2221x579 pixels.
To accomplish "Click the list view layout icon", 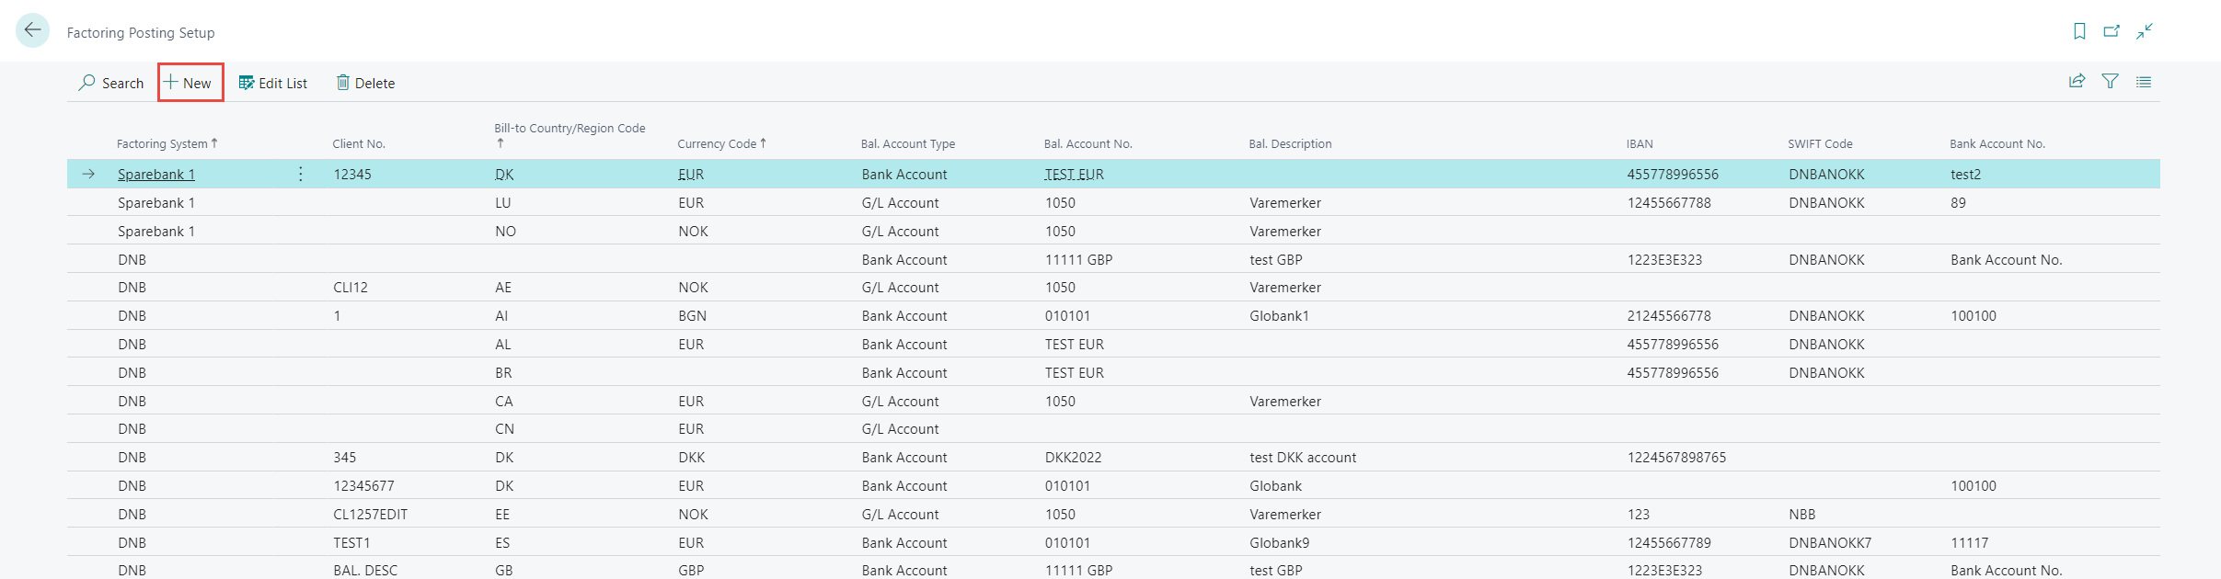I will (2144, 82).
